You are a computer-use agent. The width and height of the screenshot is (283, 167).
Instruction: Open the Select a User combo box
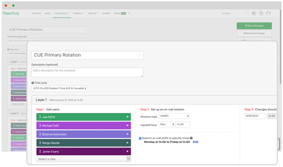click(83, 159)
